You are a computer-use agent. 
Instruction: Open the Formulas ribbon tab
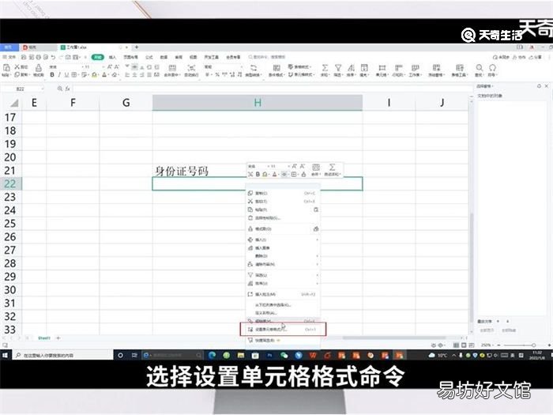pos(149,57)
